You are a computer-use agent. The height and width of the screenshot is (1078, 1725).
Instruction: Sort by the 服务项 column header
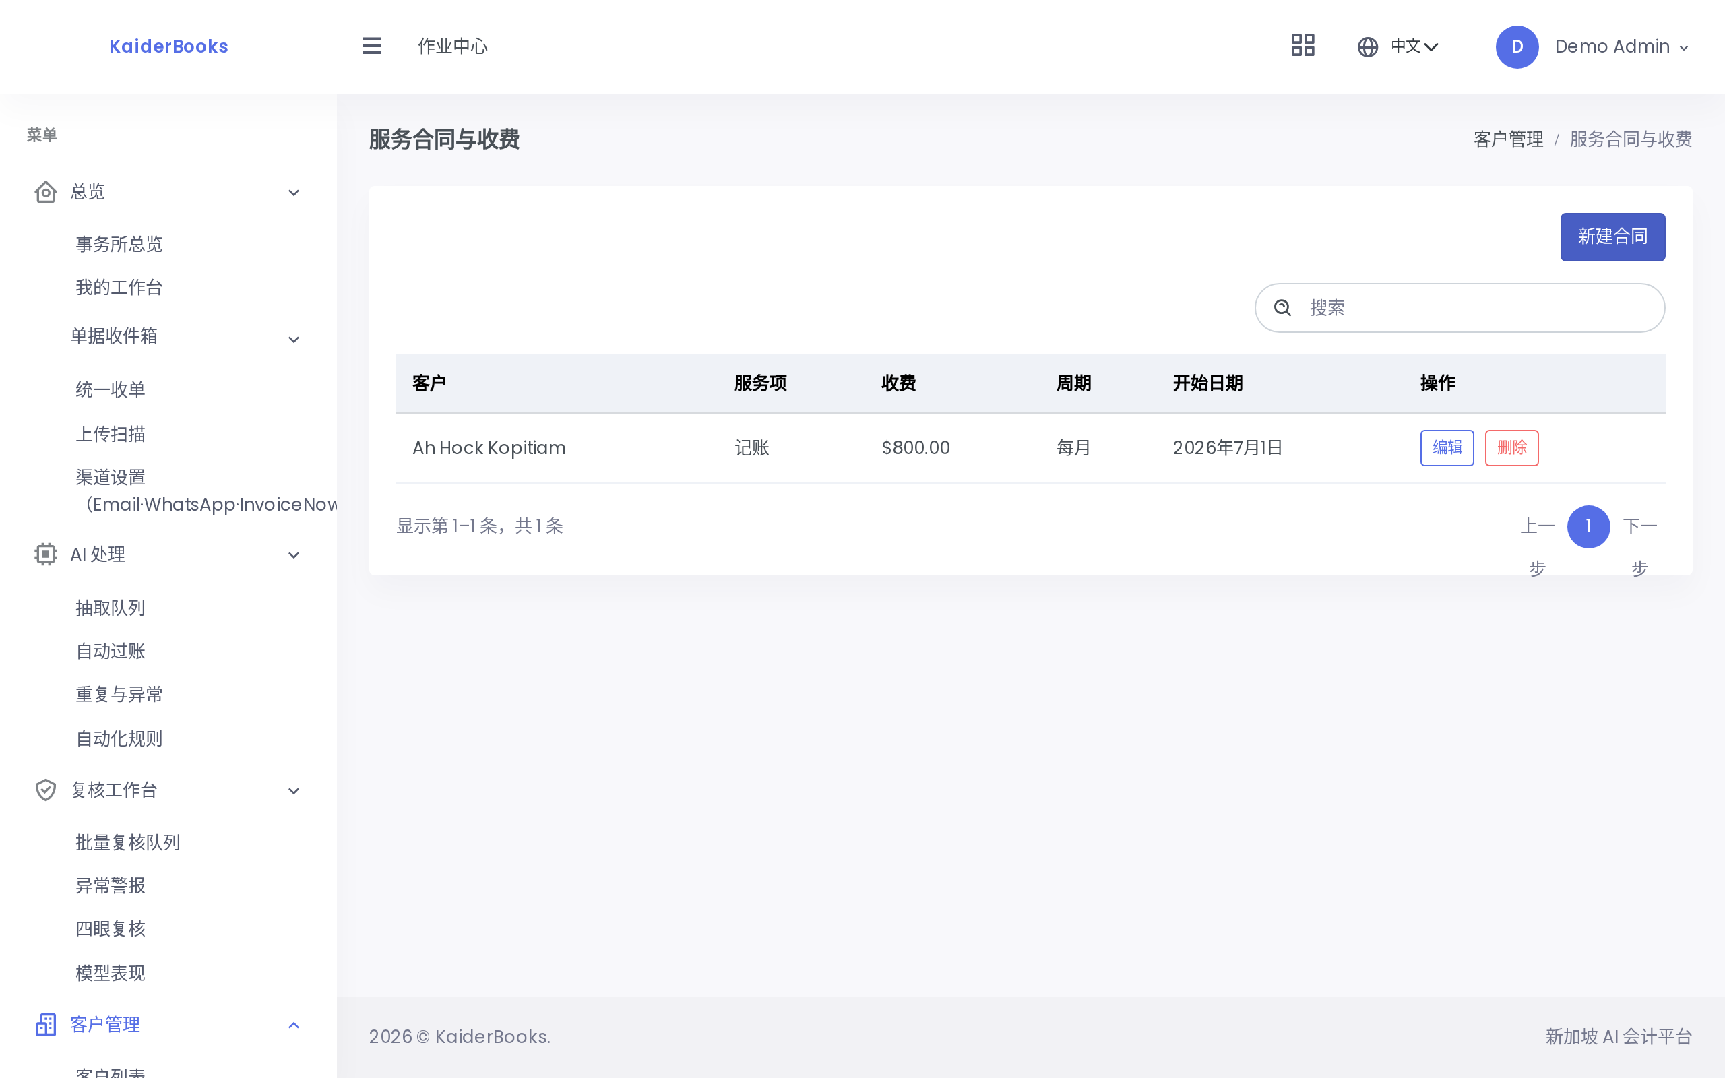pos(761,383)
